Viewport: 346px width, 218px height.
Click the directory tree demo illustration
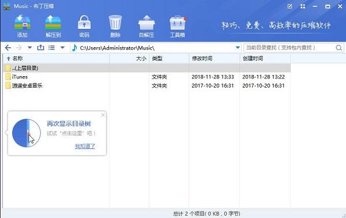(27, 133)
